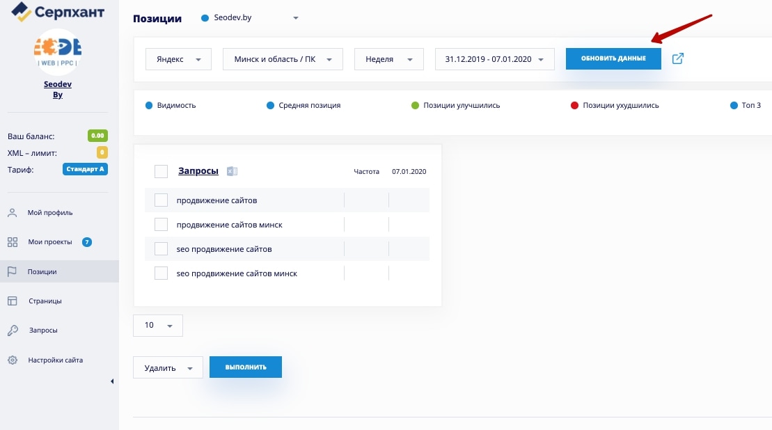This screenshot has height=430, width=772.
Task: Collapse the sidebar with the arrow icon
Action: pyautogui.click(x=112, y=381)
